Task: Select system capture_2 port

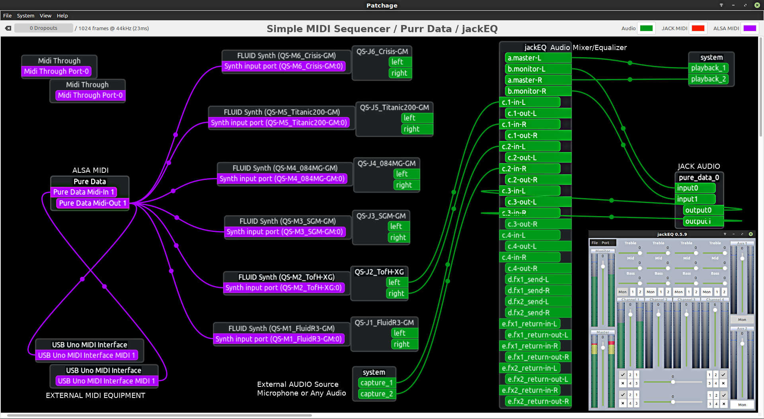Action: click(376, 394)
